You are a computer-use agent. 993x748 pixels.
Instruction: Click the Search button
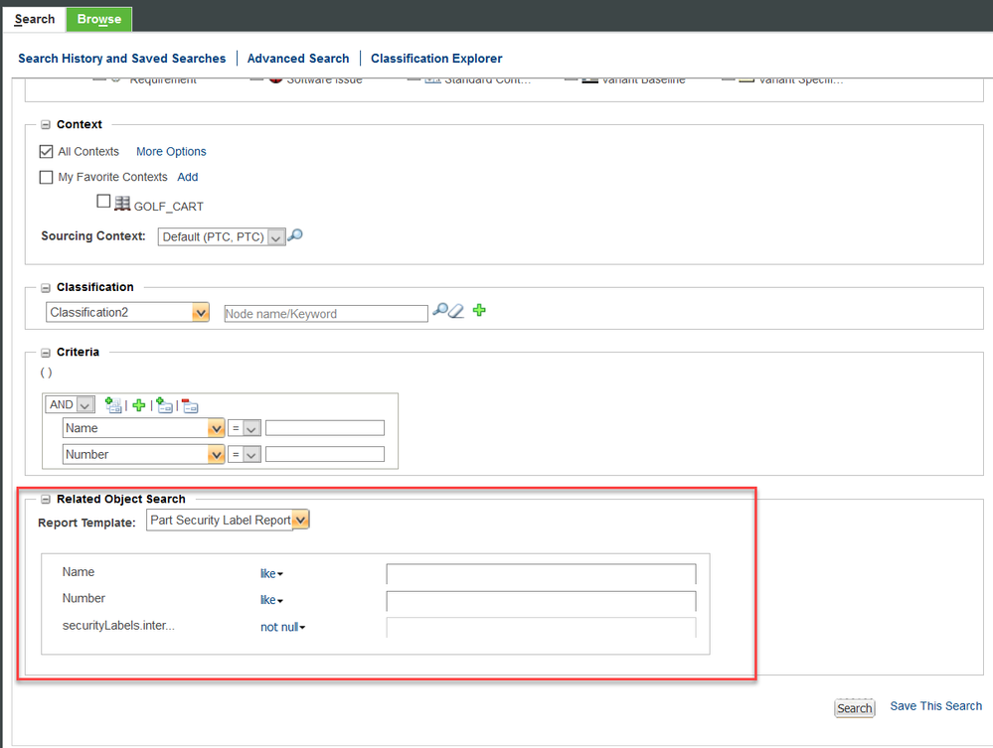[x=854, y=708]
